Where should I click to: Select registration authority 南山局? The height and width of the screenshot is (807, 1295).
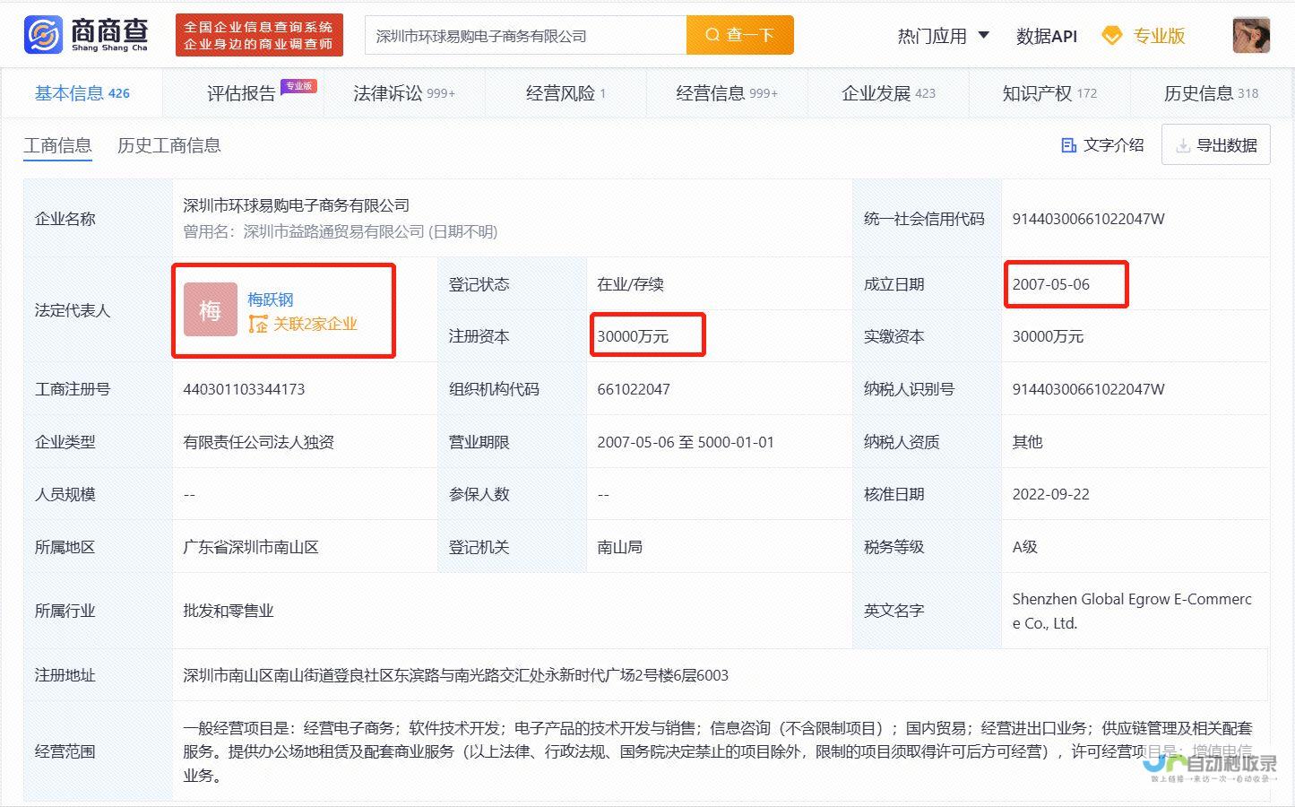point(619,547)
